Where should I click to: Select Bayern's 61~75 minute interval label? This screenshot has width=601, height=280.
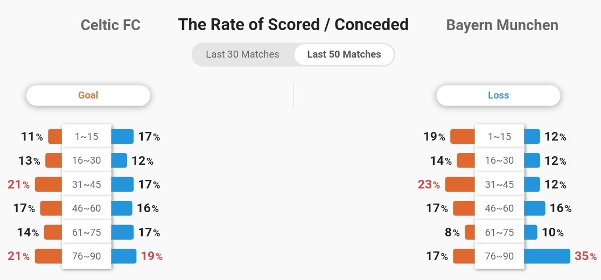click(499, 232)
